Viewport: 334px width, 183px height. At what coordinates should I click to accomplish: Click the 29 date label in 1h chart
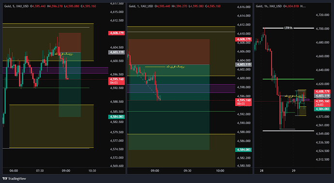pos(293,170)
